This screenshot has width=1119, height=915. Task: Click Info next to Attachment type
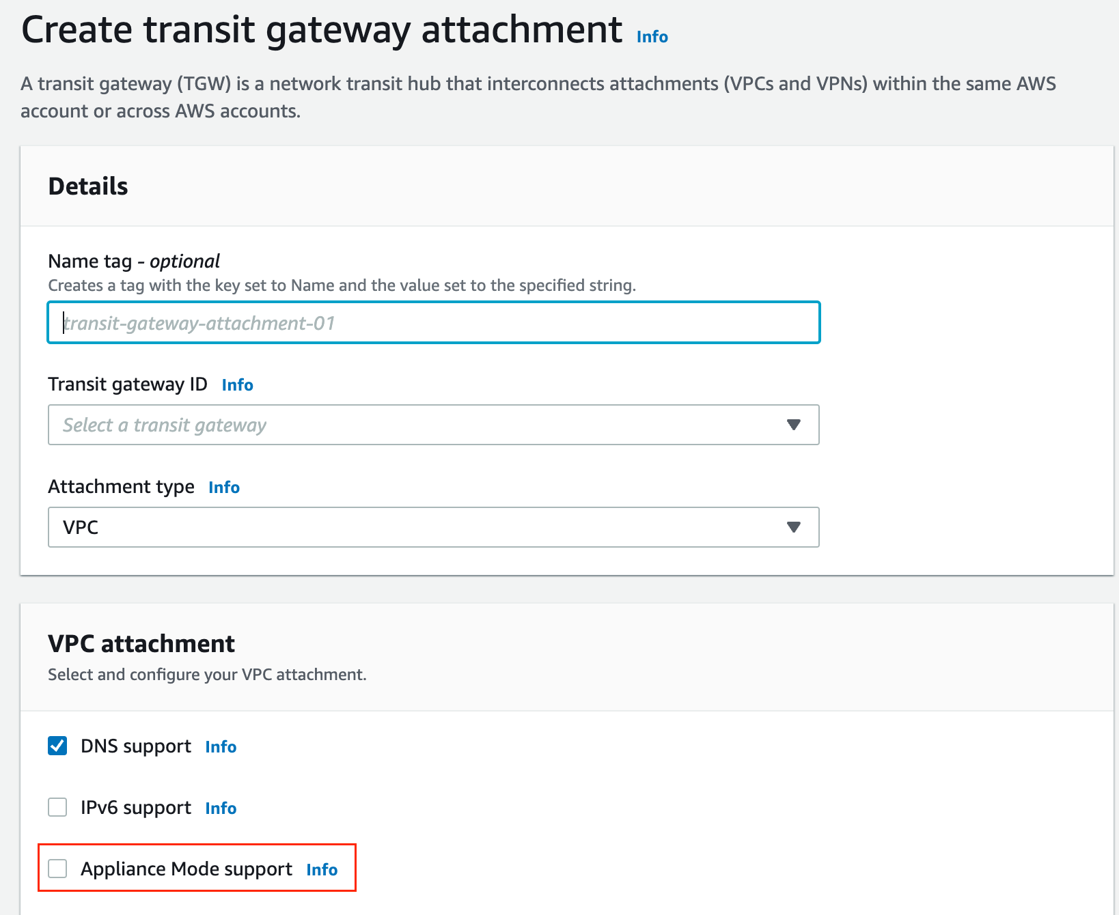(x=223, y=487)
